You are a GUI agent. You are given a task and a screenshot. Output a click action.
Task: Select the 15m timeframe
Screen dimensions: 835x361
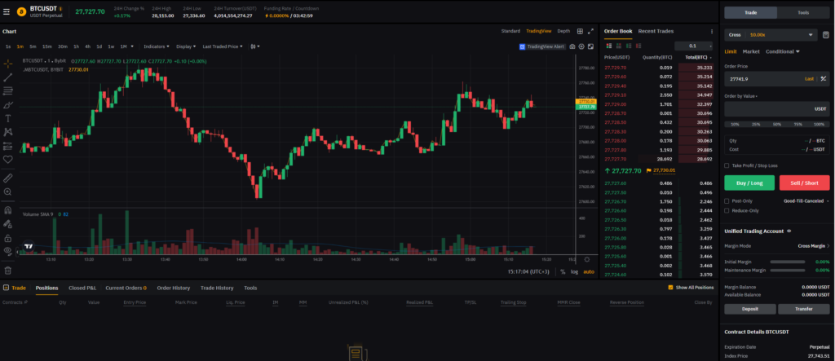[x=46, y=46]
